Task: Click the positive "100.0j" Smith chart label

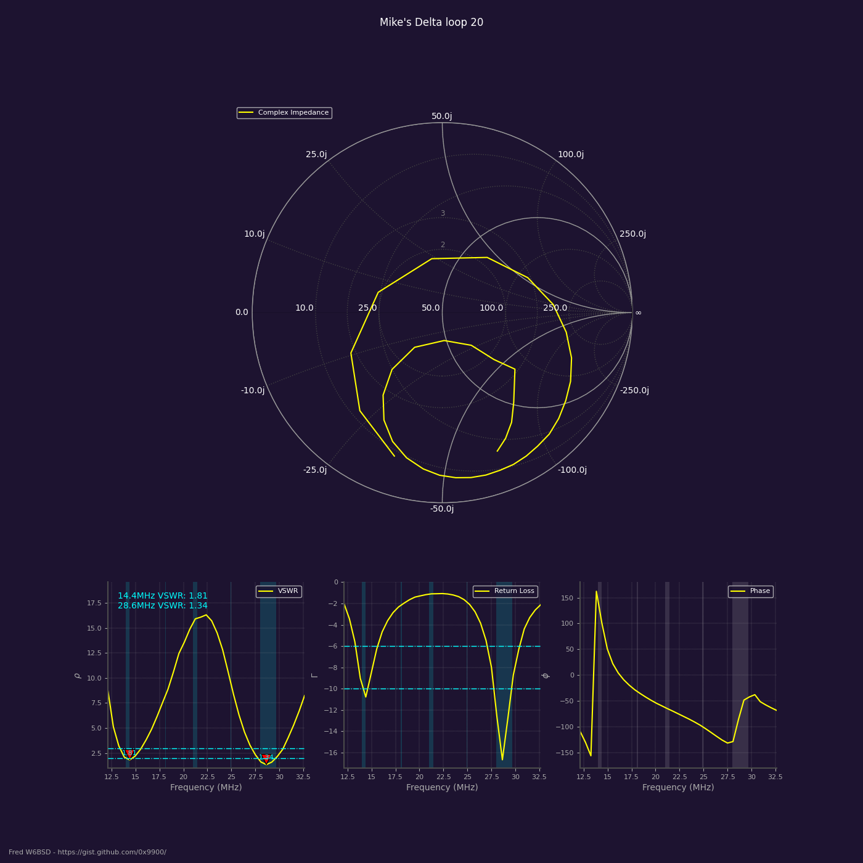Action: click(x=571, y=155)
